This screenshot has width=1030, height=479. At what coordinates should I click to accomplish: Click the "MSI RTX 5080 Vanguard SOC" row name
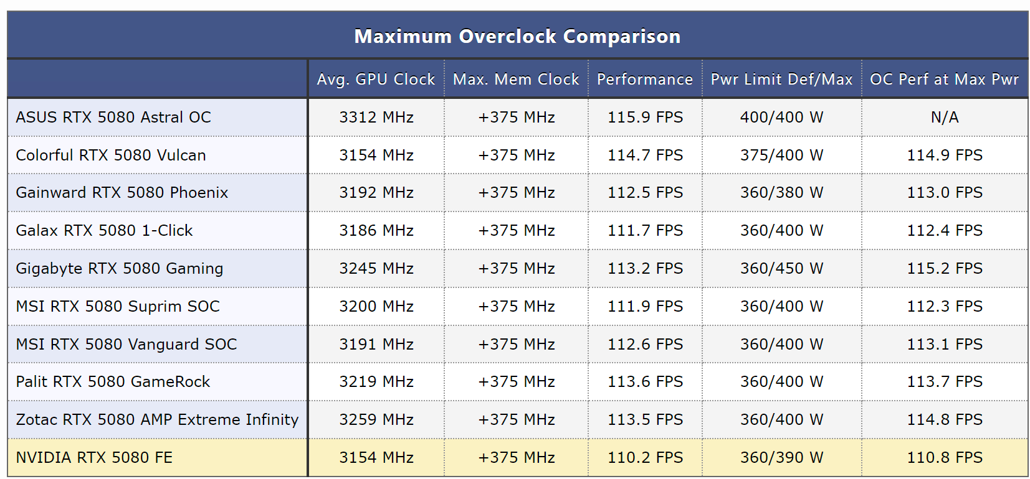(x=126, y=344)
